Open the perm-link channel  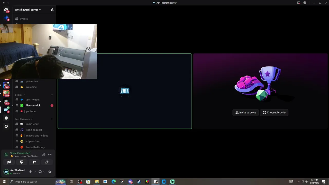pos(34,81)
